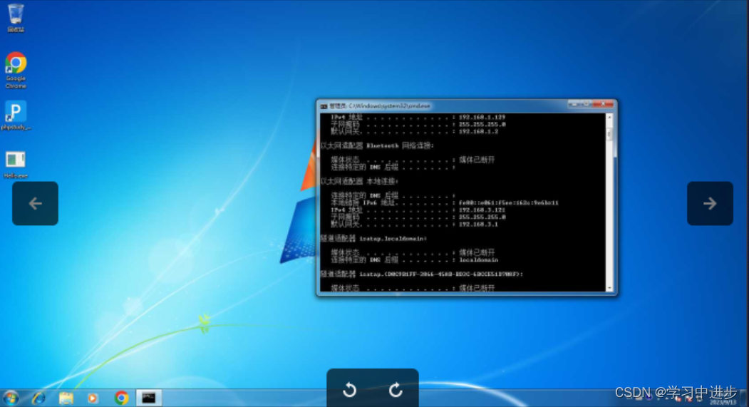This screenshot has width=749, height=407.
Task: Click the Chrome icon on the taskbar
Action: pos(121,398)
